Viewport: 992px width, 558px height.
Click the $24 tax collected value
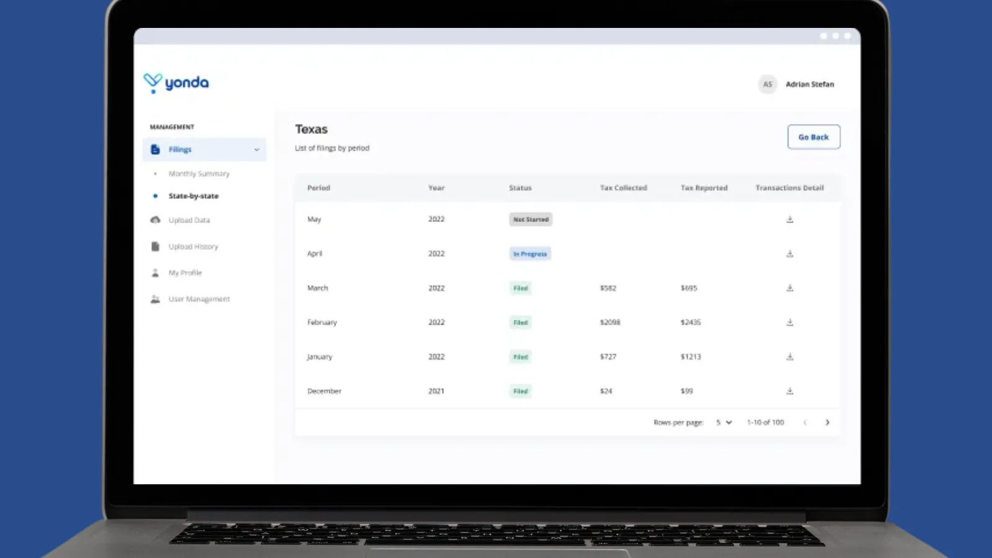tap(606, 391)
